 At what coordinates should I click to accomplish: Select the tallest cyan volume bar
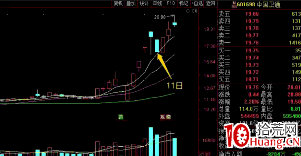(x=151, y=141)
